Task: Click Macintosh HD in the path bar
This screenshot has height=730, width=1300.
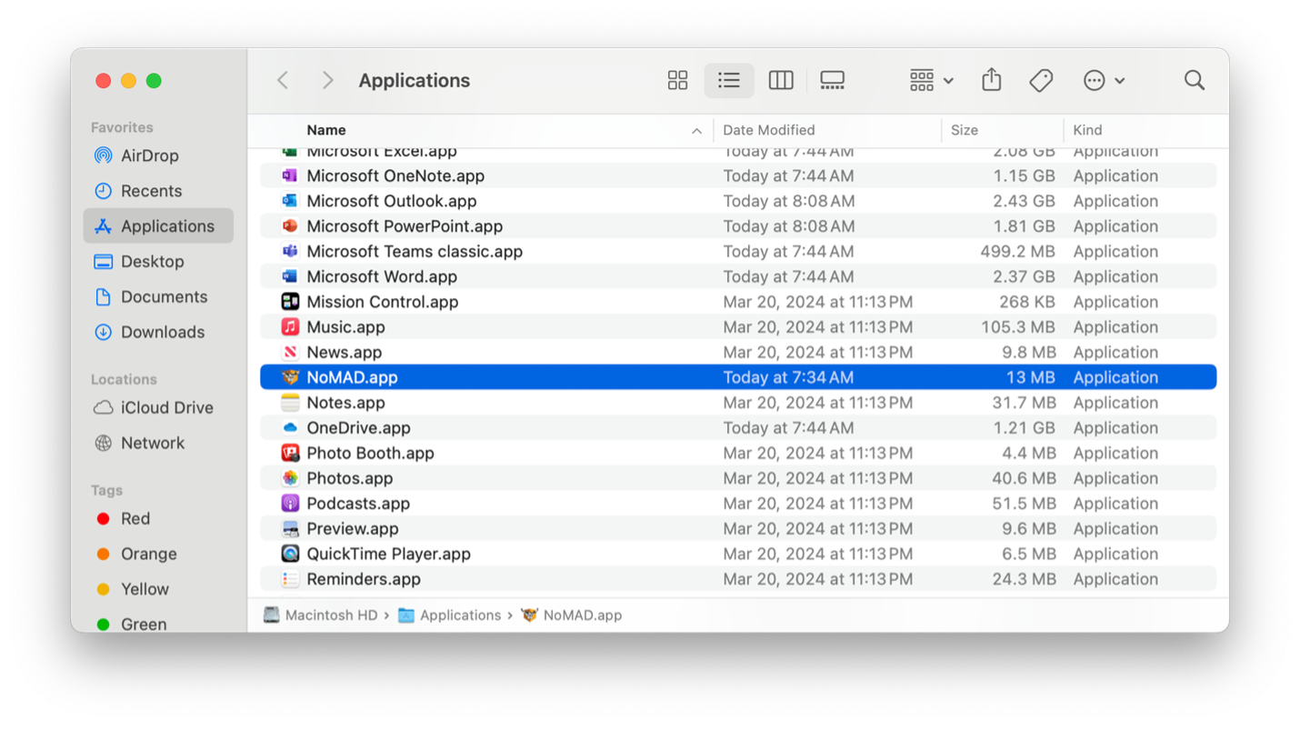Action: click(x=330, y=615)
